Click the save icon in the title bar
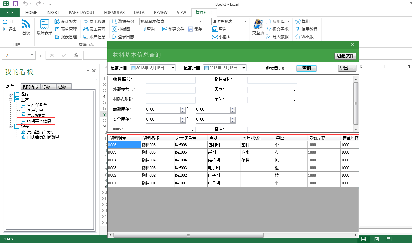 click(16, 4)
